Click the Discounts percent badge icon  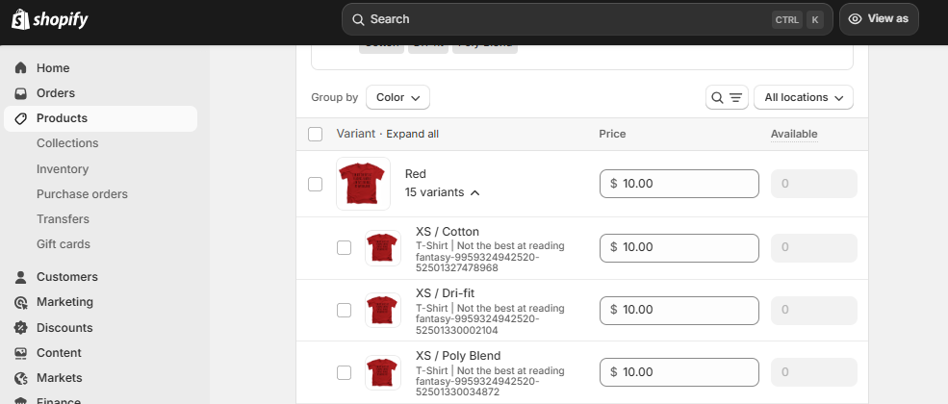[20, 328]
